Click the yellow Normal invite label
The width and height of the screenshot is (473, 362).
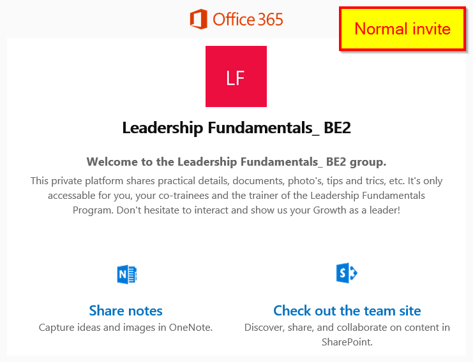[x=402, y=29]
